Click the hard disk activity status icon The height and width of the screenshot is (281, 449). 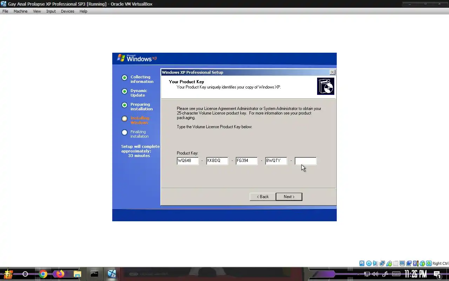pyautogui.click(x=362, y=263)
